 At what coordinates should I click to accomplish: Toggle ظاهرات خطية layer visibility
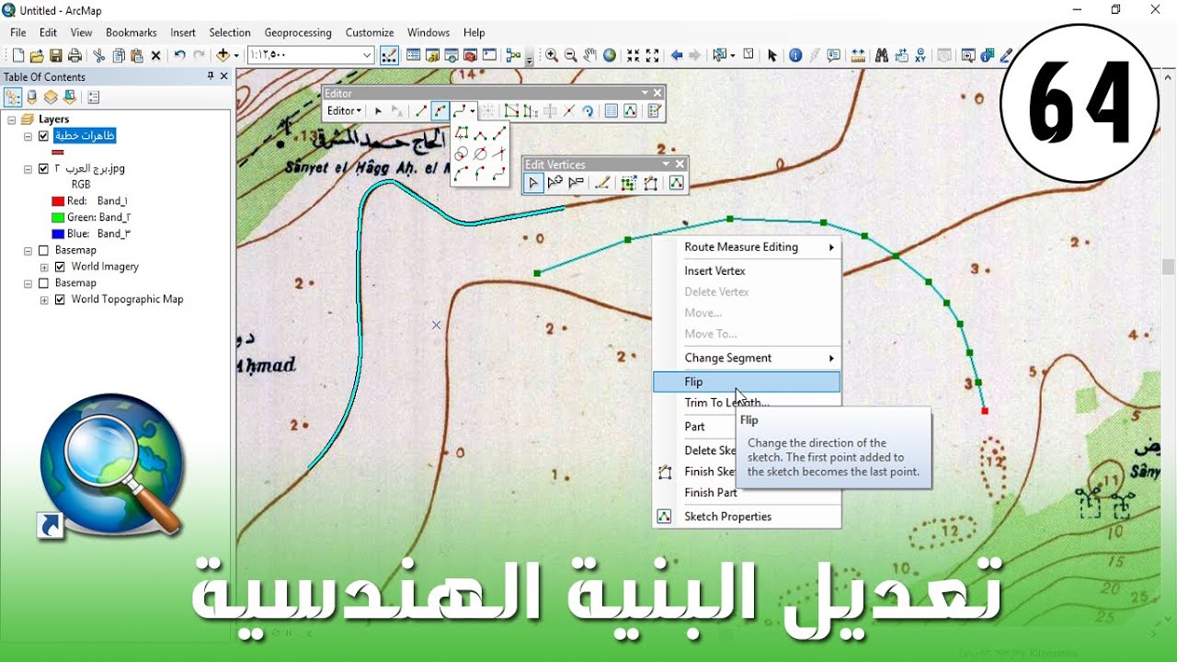[42, 136]
